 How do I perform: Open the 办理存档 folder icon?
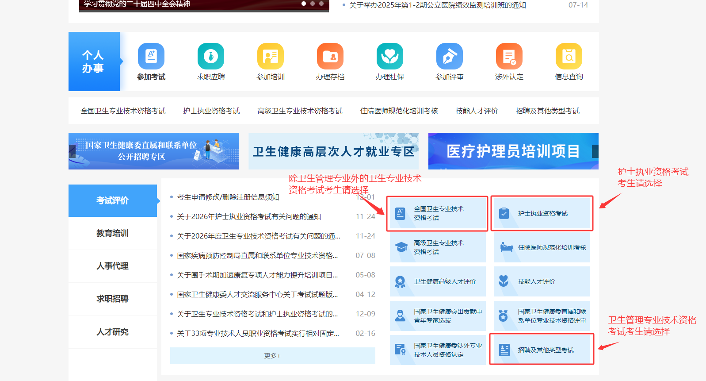click(330, 56)
